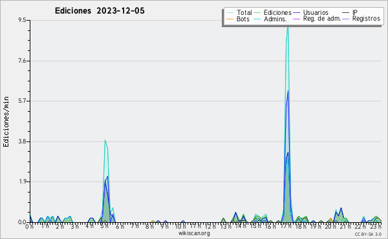Click the blue Usuarios legend swatch

[296, 13]
